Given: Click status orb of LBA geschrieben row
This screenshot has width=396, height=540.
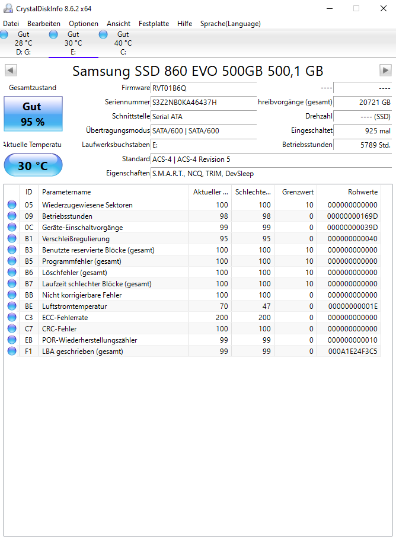Looking at the screenshot, I should pyautogui.click(x=12, y=352).
